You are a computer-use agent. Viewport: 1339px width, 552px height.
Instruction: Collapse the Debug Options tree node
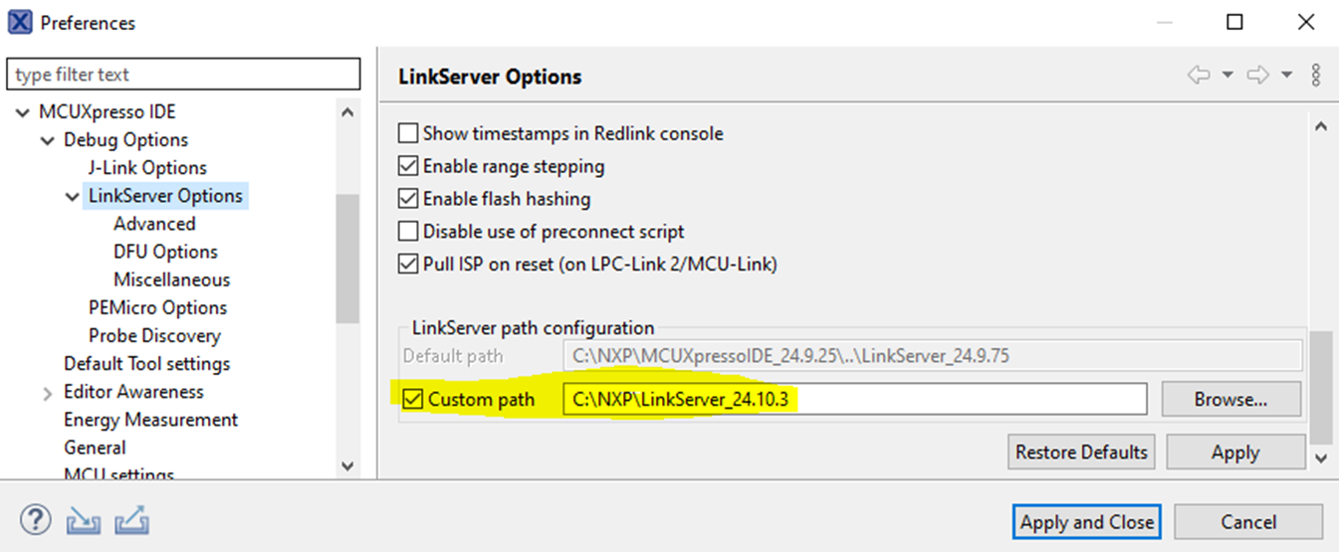pos(48,140)
